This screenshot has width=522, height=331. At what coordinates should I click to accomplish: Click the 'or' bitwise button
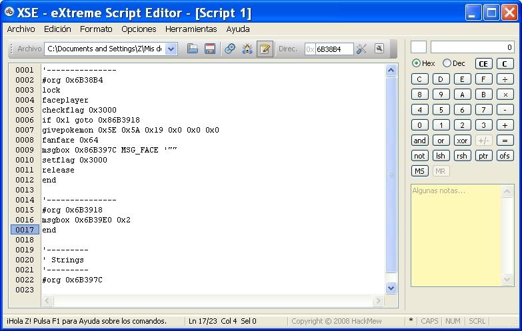click(441, 141)
